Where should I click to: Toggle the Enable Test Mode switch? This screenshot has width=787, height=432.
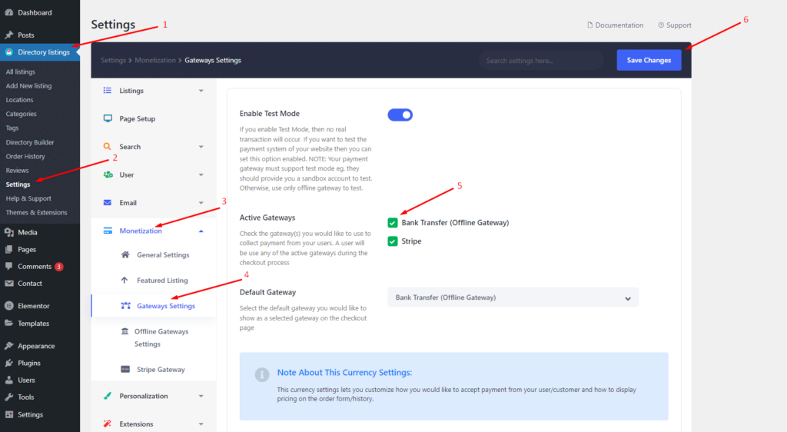(x=400, y=115)
